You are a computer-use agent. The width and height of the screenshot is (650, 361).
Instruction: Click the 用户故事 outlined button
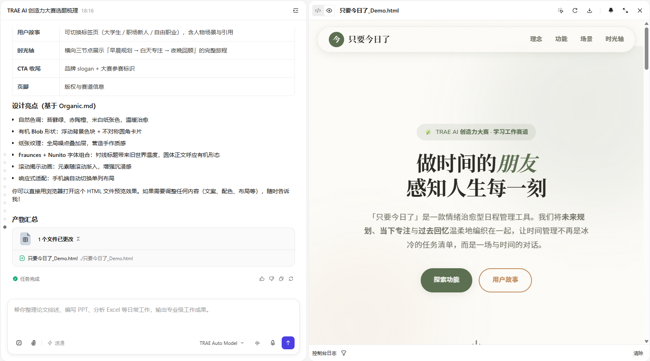coord(505,280)
